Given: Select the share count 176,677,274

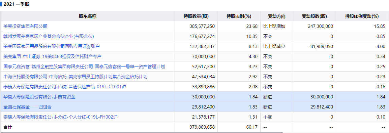Looking at the screenshot, I should (x=202, y=36).
